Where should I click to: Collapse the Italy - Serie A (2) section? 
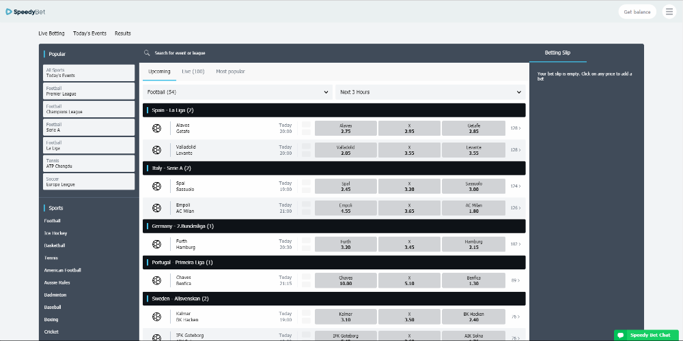tap(334, 168)
